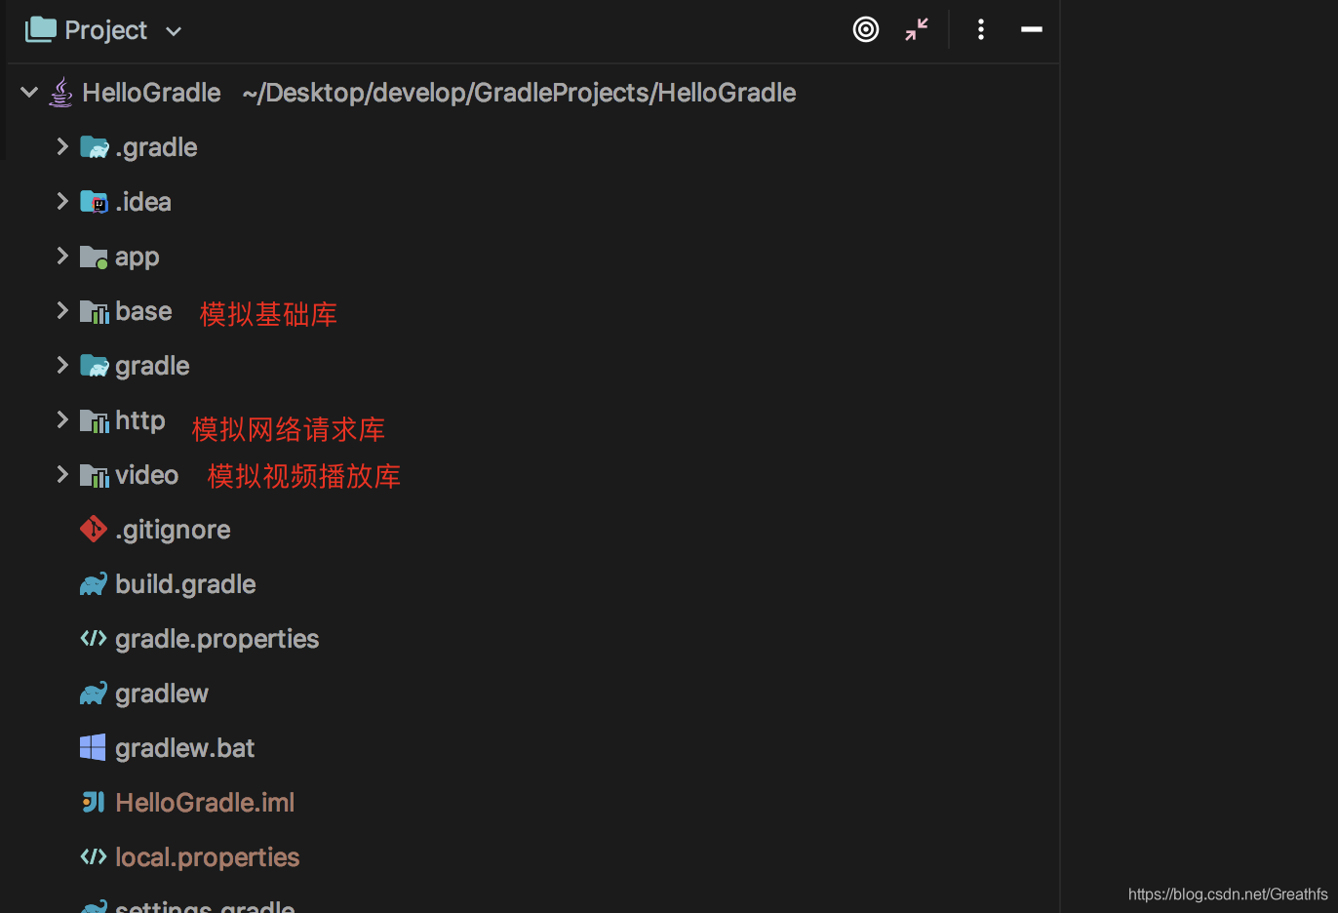
Task: Select the gradle folder name
Action: click(152, 366)
